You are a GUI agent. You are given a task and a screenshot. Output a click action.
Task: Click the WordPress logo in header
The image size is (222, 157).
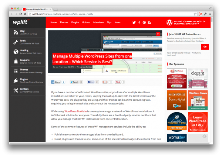click(169, 22)
